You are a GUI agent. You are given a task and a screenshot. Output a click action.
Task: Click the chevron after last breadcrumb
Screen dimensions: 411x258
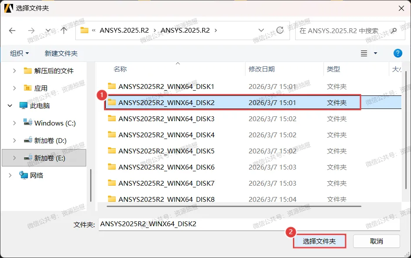tap(216, 31)
